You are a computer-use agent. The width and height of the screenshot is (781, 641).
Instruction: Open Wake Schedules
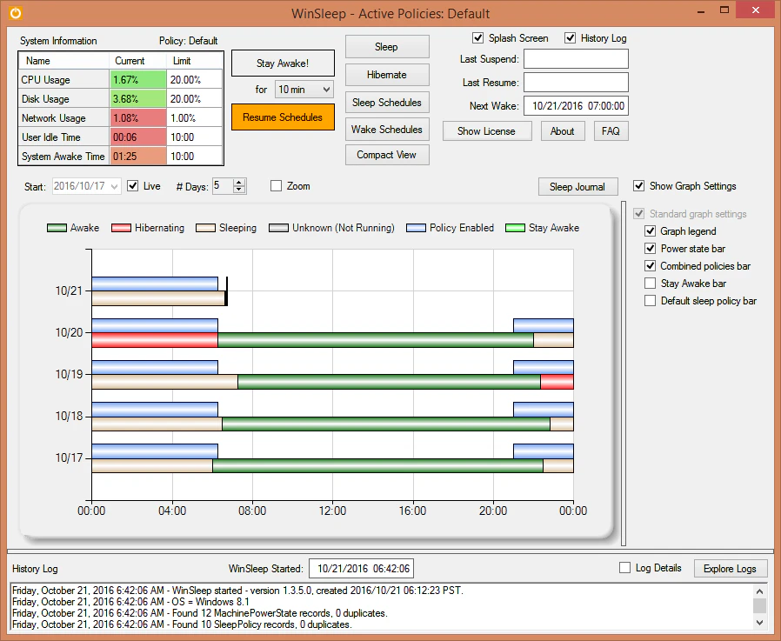point(387,130)
